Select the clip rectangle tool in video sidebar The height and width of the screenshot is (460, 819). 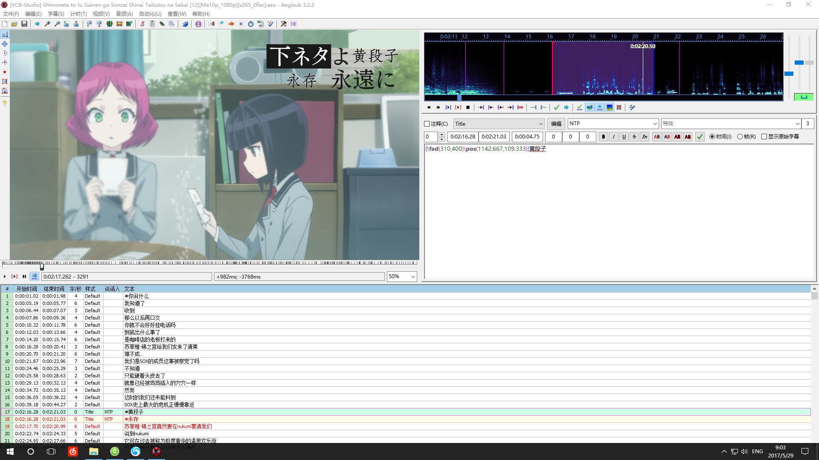click(5, 81)
